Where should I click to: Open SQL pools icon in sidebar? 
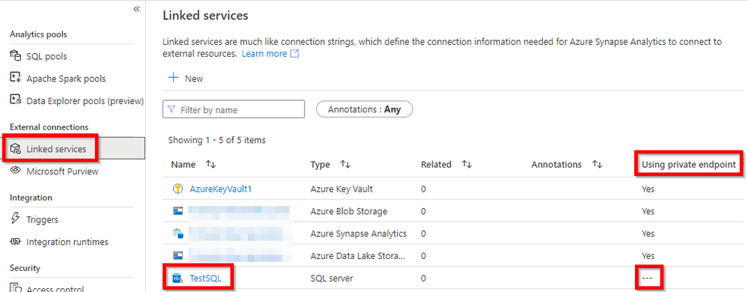point(16,56)
